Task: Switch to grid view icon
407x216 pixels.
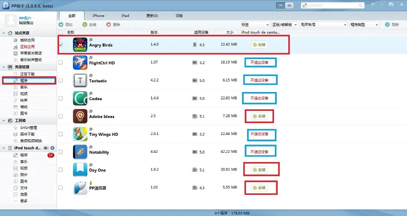Action: click(289, 5)
